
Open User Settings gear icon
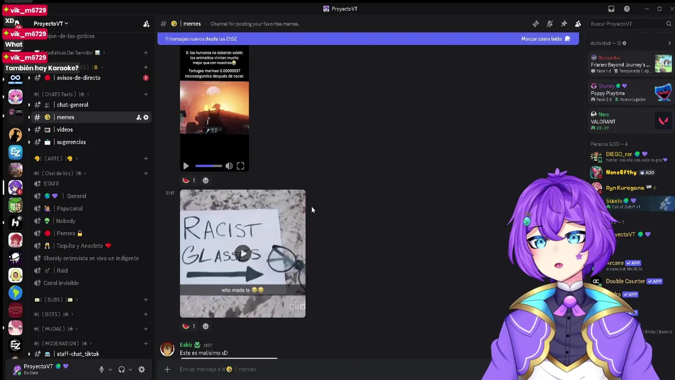pos(141,369)
